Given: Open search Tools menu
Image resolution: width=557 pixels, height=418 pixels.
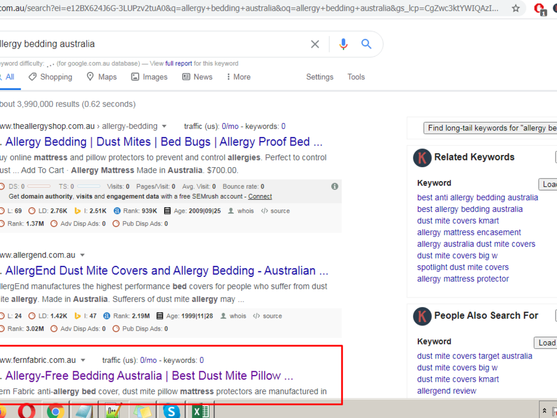Looking at the screenshot, I should (x=356, y=77).
